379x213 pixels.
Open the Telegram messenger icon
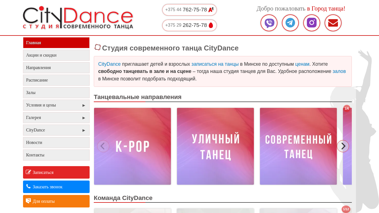point(290,23)
